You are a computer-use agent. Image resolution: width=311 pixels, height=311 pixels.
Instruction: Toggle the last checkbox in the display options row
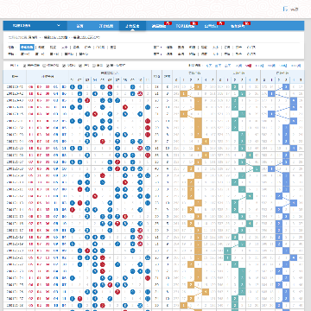click(108, 66)
